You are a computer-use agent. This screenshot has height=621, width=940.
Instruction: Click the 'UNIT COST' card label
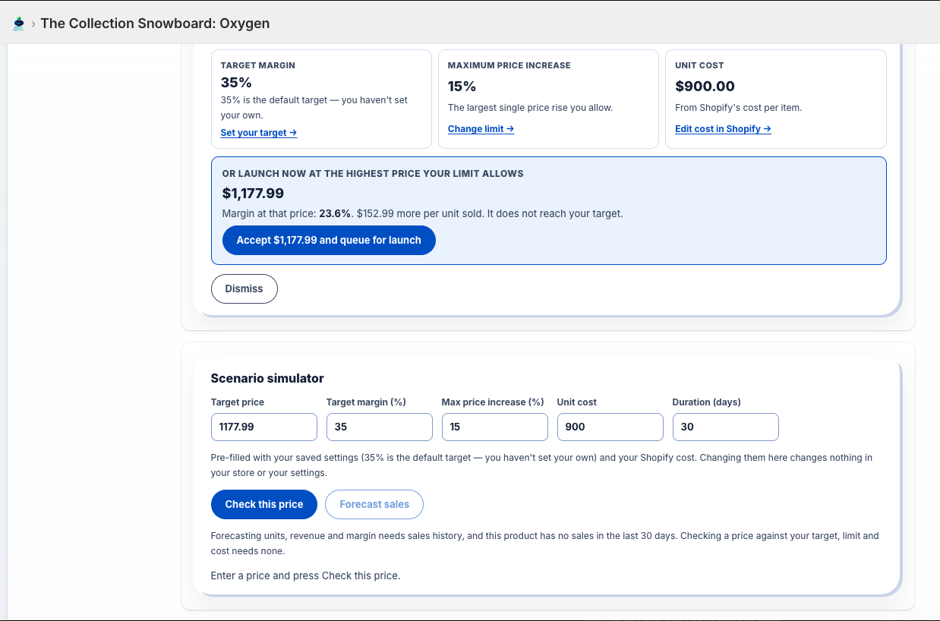(699, 65)
